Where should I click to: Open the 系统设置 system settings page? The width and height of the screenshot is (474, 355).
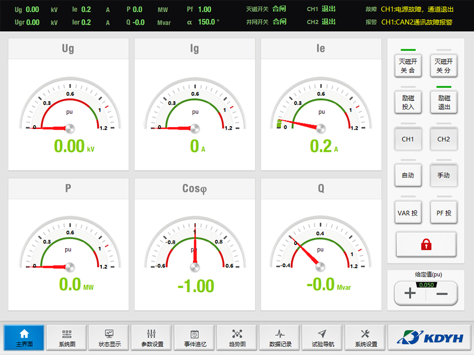(365, 338)
